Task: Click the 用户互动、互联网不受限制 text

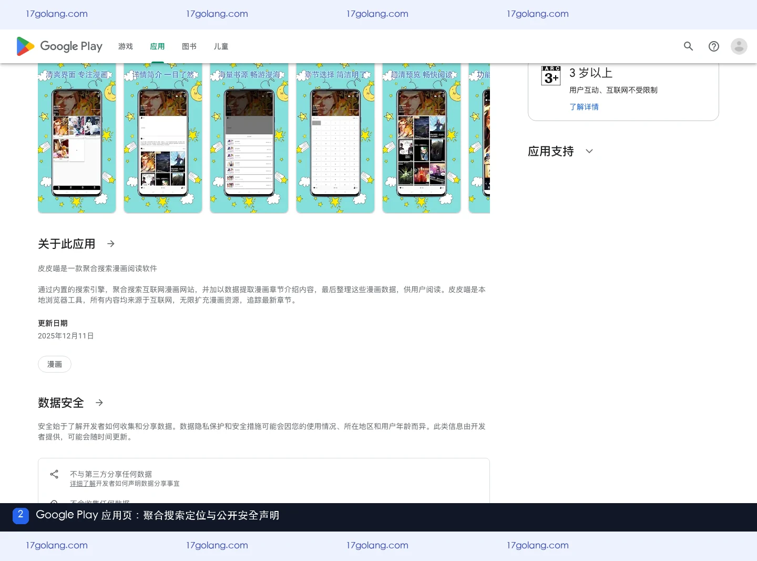Action: coord(613,90)
